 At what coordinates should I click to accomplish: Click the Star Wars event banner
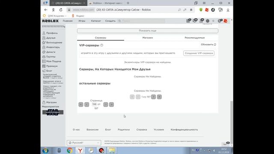tap(53, 112)
